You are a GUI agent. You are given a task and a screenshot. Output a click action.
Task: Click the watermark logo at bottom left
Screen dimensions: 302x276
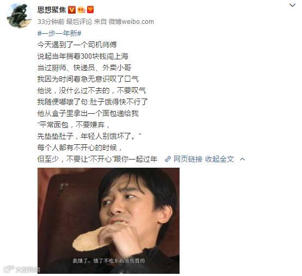[22, 269]
